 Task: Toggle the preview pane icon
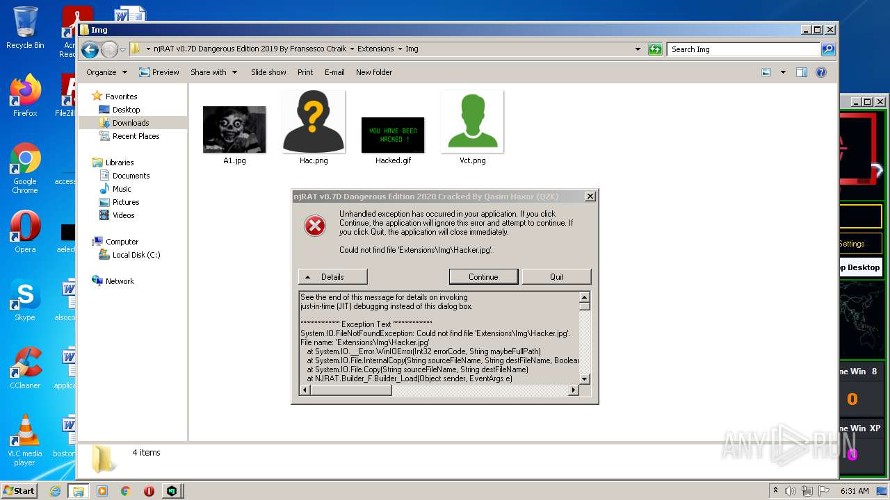click(802, 72)
